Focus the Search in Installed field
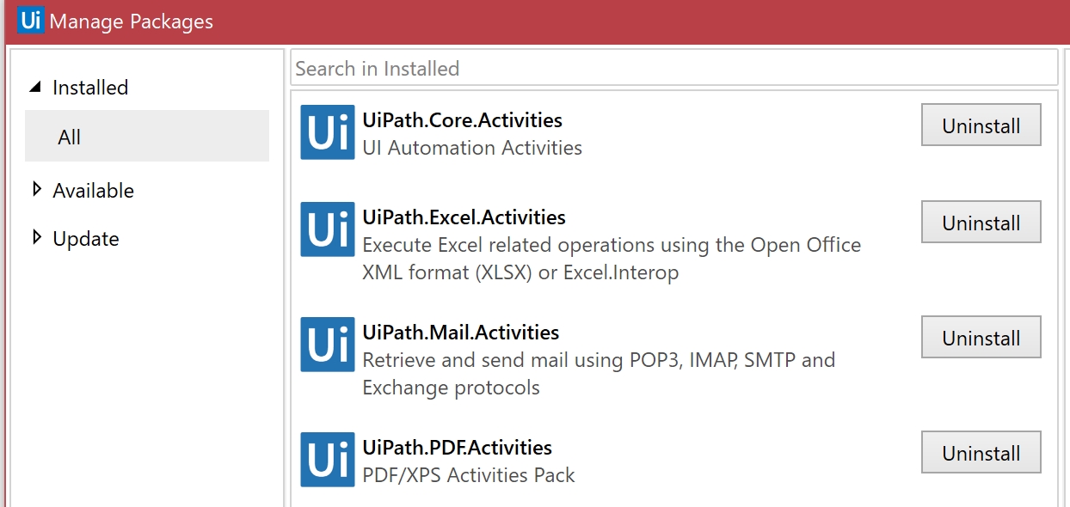Image resolution: width=1070 pixels, height=507 pixels. [x=674, y=68]
